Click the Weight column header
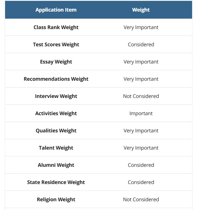The image size is (198, 210). point(141,10)
